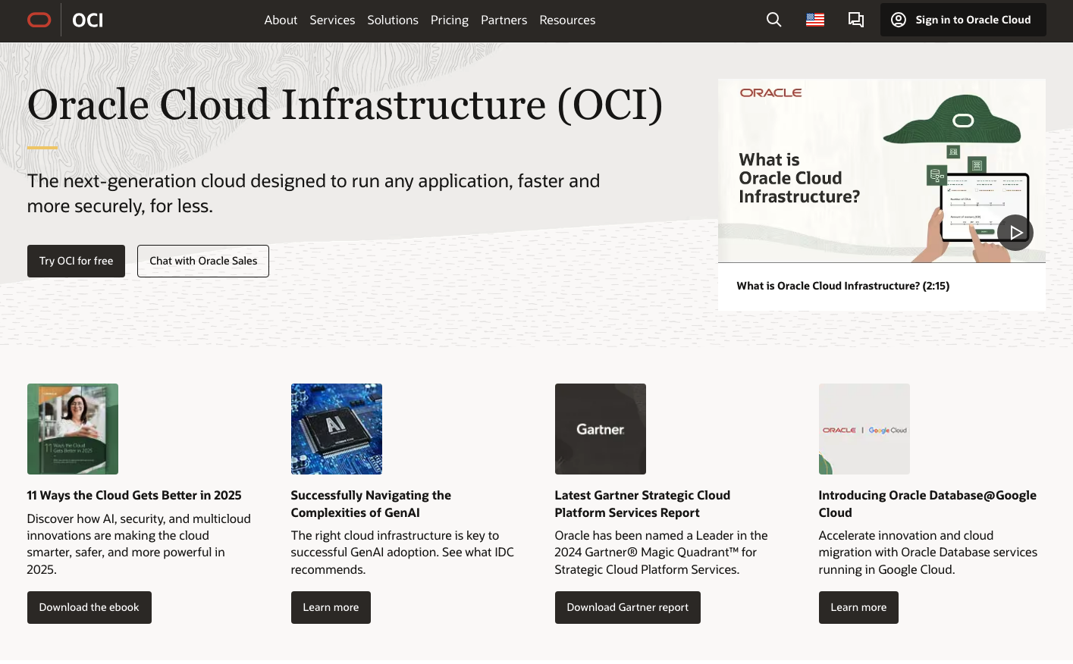Open the Services menu
This screenshot has width=1073, height=664.
point(332,20)
